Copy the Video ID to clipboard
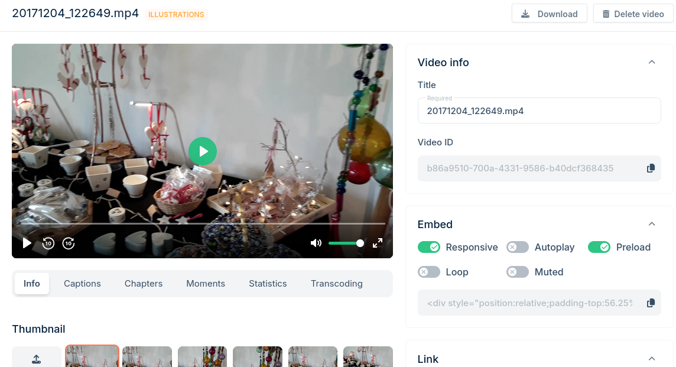676x367 pixels. point(651,168)
